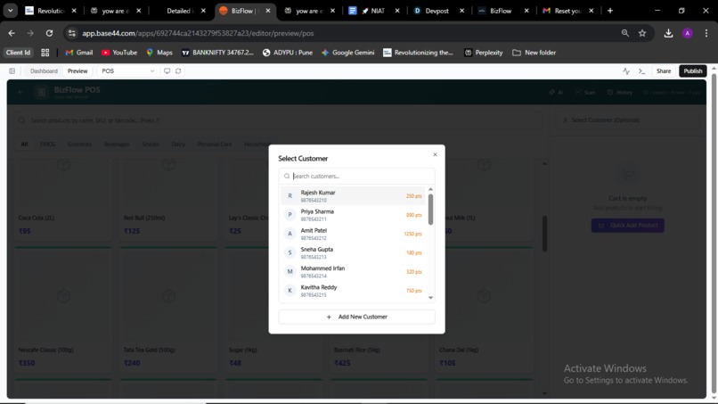
Task: Switch to the Devpost tab
Action: coord(437,11)
